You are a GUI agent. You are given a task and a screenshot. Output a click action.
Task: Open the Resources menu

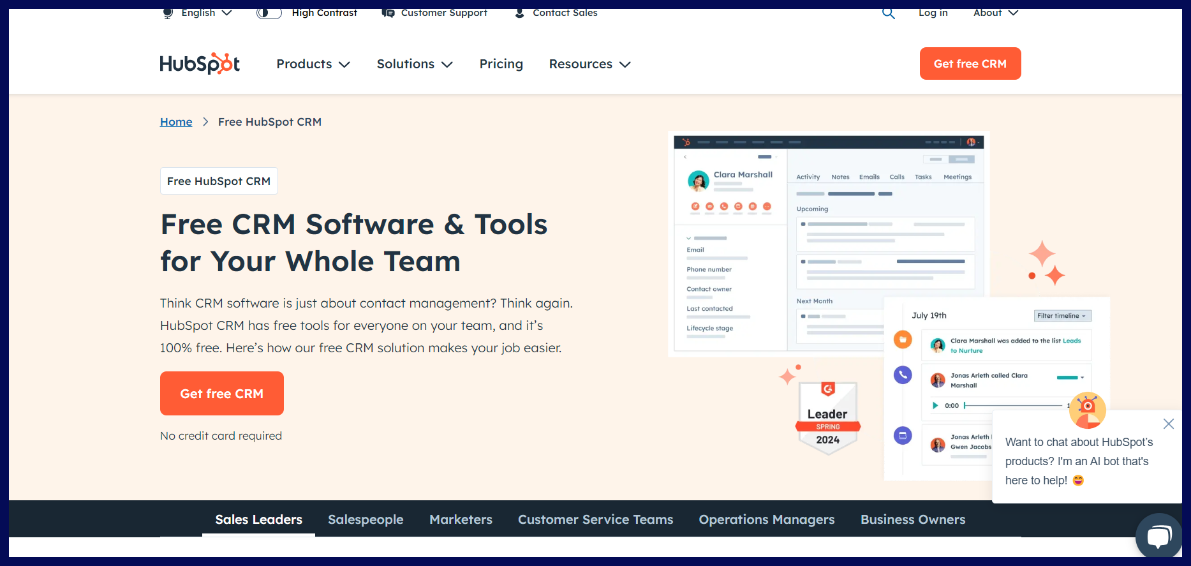[590, 64]
